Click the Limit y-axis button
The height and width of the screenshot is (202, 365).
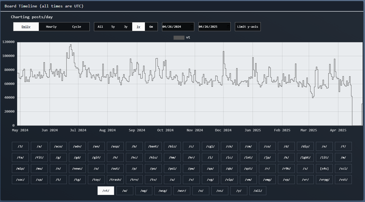coord(248,27)
